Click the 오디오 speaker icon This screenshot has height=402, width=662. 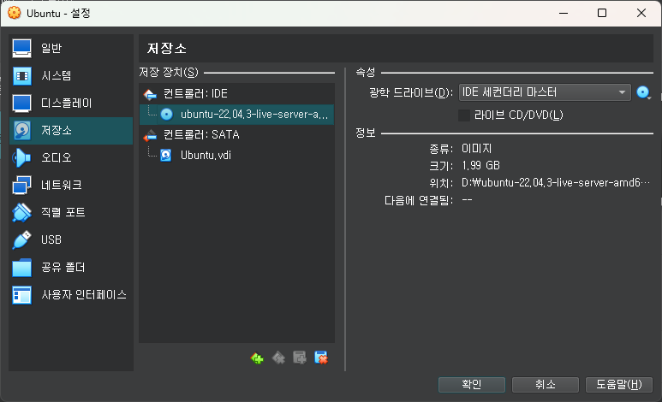21,157
